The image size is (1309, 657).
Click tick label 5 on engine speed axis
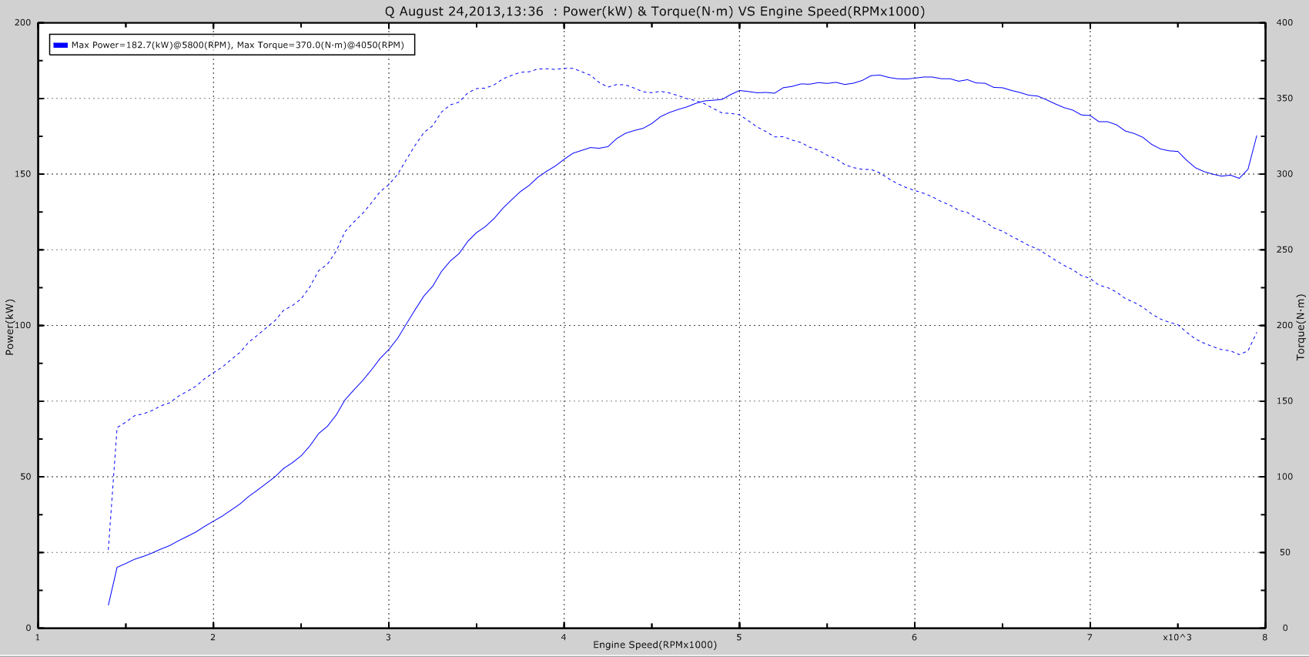(739, 637)
